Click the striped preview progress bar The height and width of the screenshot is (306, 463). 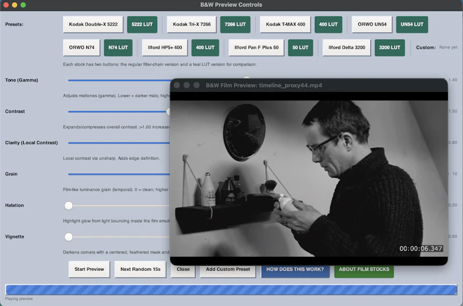click(231, 290)
